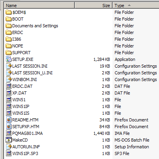Click the MakeCD batch file icon
The image size is (159, 159).
(x=9, y=140)
